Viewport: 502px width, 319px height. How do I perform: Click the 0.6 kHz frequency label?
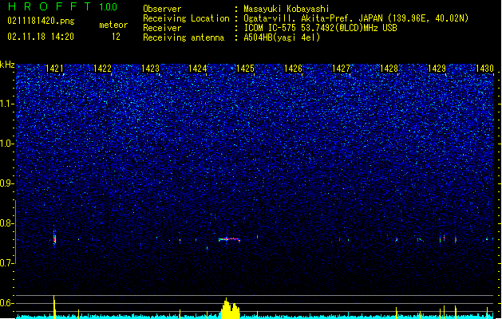tap(6, 303)
